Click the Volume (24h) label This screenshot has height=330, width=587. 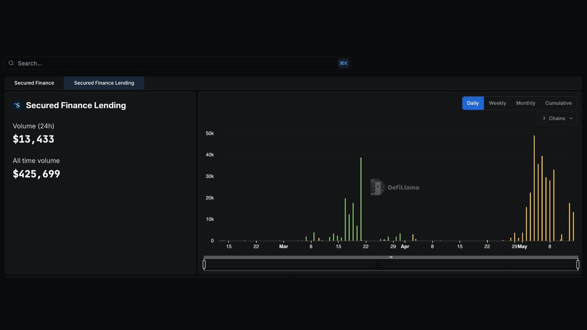[x=34, y=126]
